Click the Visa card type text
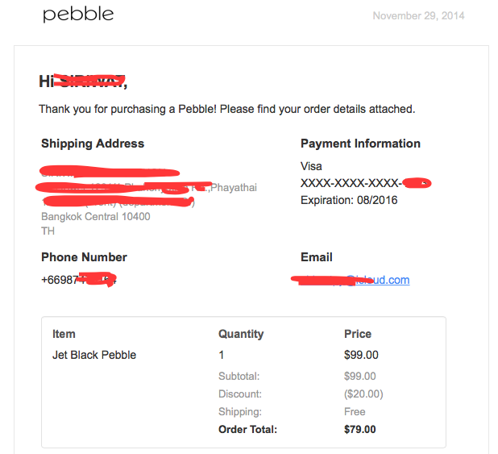 [x=311, y=166]
